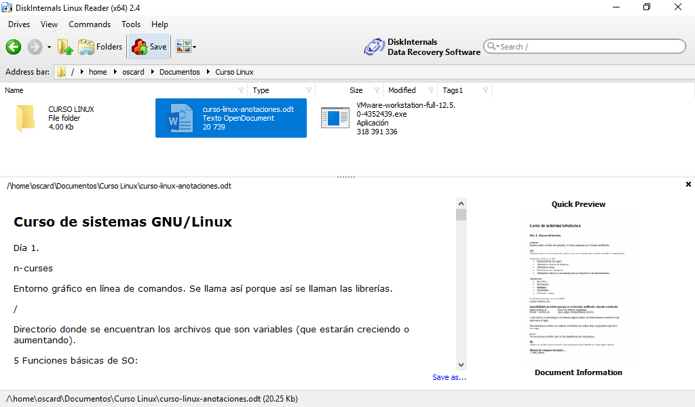Image resolution: width=695 pixels, height=407 pixels.
Task: Navigate to oscard in address bar
Action: tap(133, 72)
